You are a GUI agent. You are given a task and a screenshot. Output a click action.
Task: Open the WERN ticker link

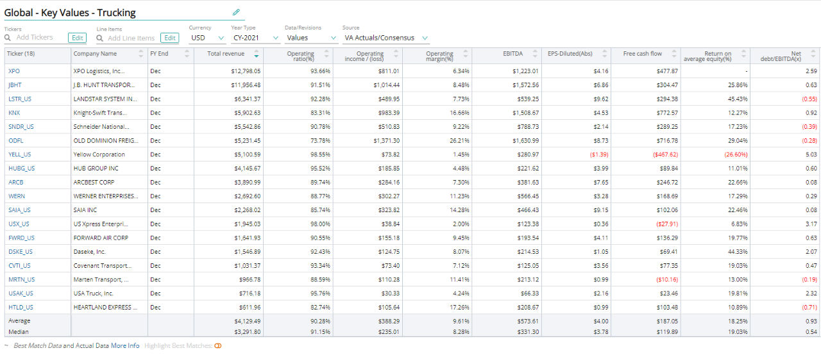(x=16, y=196)
